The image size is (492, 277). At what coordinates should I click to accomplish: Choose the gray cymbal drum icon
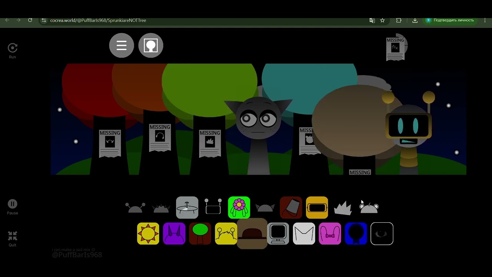tap(187, 208)
